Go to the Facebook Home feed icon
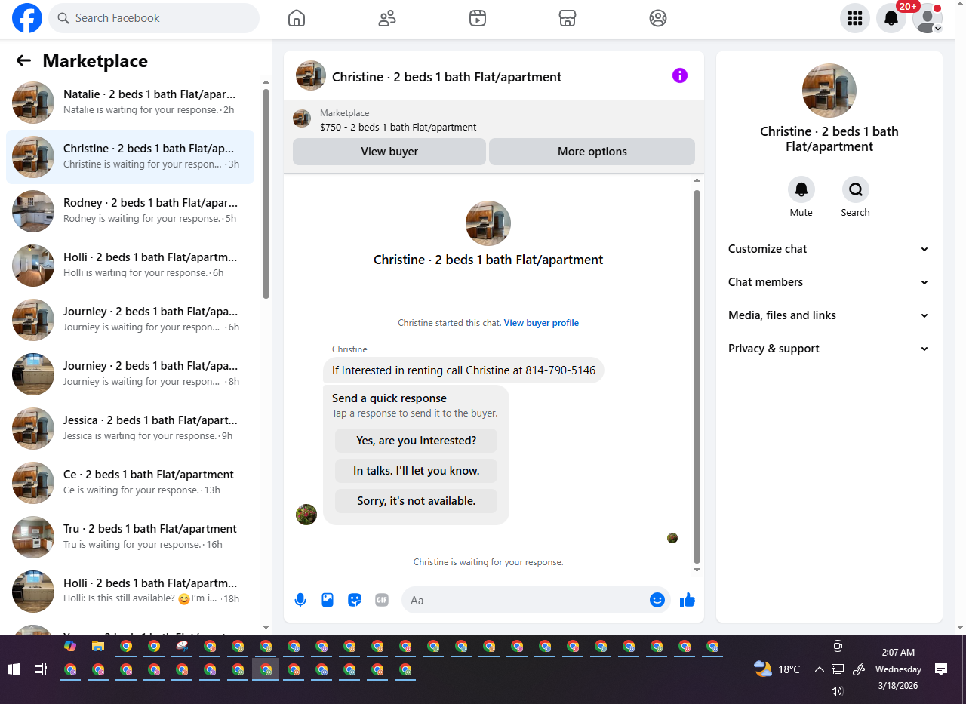The width and height of the screenshot is (966, 704). [297, 18]
